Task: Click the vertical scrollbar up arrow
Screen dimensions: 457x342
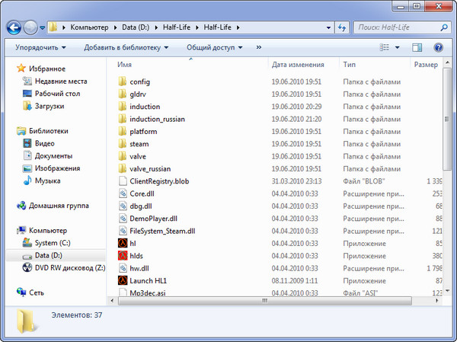Action: [x=447, y=62]
